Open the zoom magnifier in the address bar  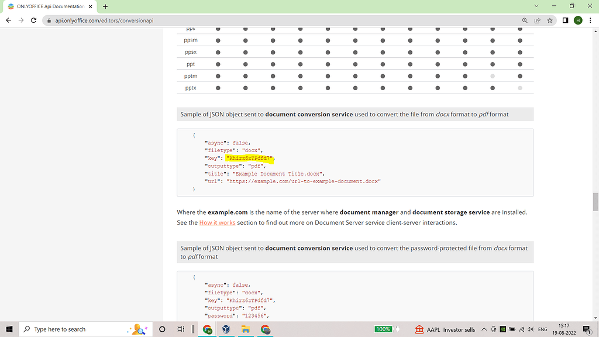tap(525, 20)
